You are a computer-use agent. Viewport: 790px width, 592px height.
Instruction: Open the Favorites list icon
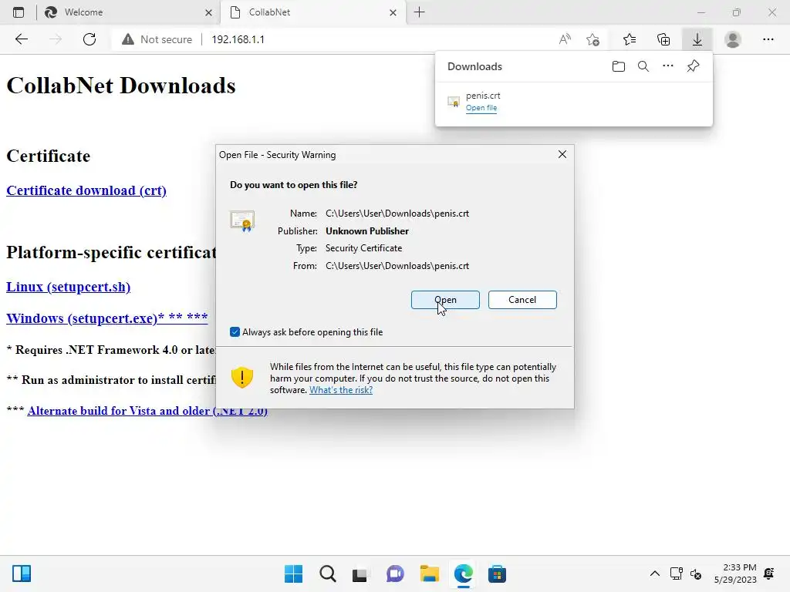[x=630, y=39]
